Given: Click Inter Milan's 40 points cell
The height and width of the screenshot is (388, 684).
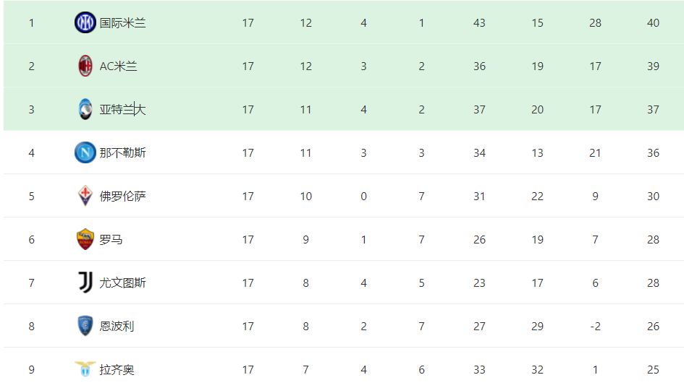Looking at the screenshot, I should tap(653, 22).
